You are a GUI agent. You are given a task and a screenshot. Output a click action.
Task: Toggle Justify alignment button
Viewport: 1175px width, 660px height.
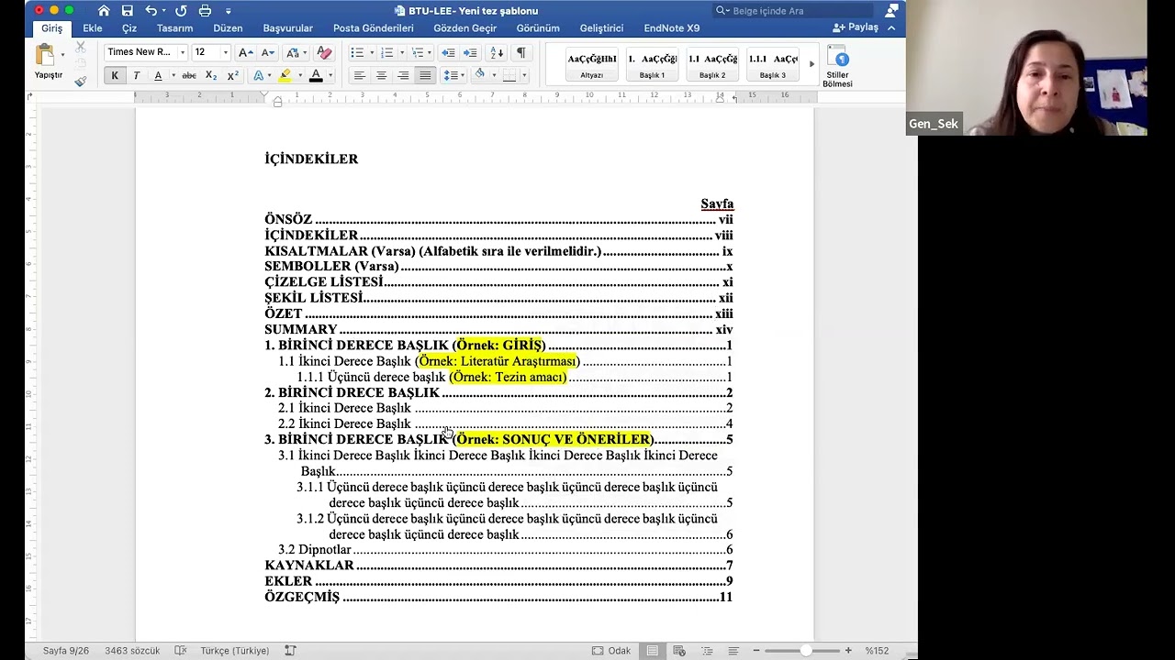[425, 75]
